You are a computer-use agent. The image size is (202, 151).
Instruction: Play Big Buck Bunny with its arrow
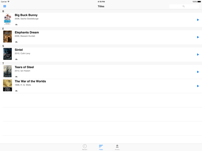click(x=198, y=20)
